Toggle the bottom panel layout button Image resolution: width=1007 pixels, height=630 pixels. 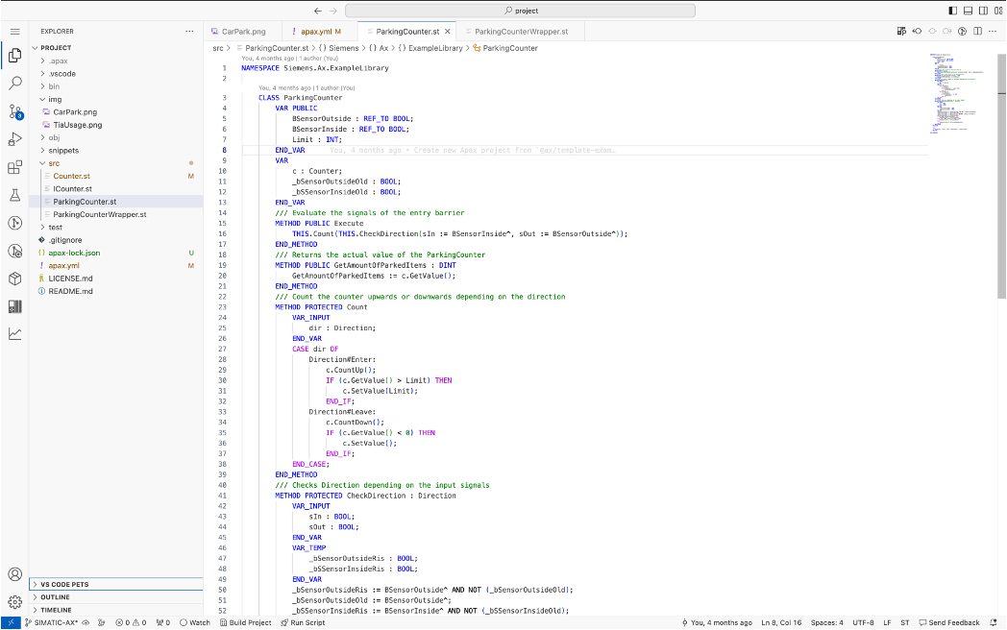968,11
